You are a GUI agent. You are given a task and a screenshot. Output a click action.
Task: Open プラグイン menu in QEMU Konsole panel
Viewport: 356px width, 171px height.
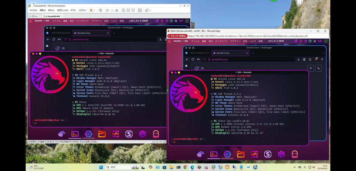click(x=235, y=41)
